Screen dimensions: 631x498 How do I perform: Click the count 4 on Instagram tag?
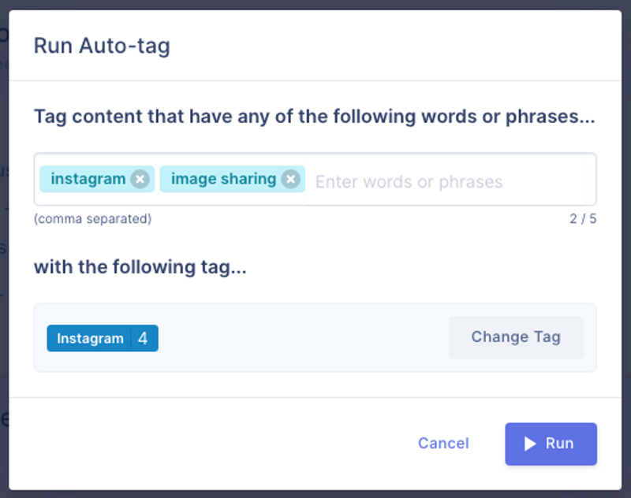[143, 338]
